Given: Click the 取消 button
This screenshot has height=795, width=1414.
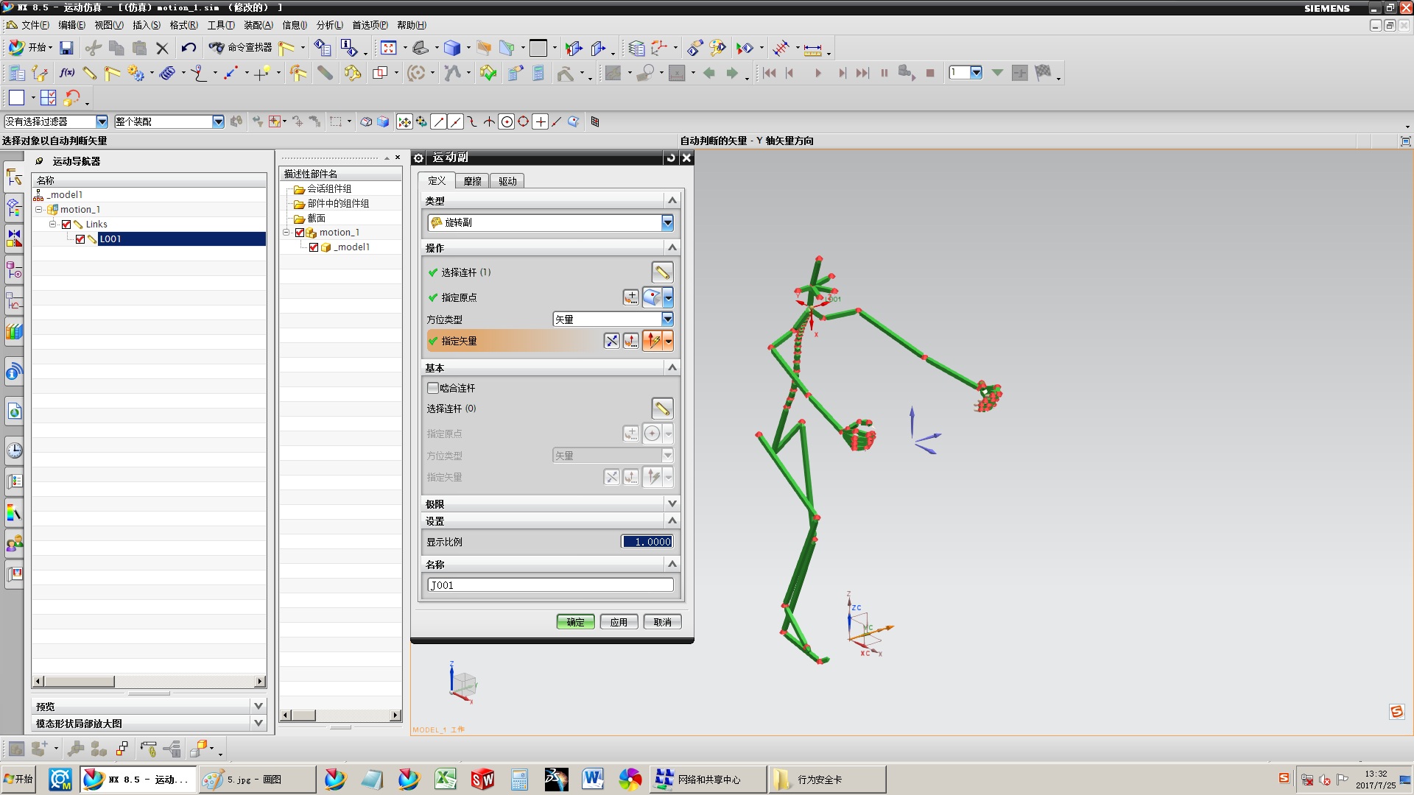Looking at the screenshot, I should point(662,622).
